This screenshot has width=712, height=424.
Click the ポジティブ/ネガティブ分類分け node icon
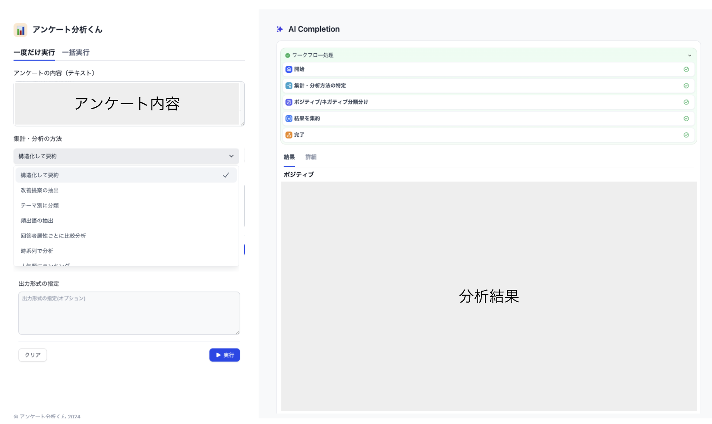[289, 102]
